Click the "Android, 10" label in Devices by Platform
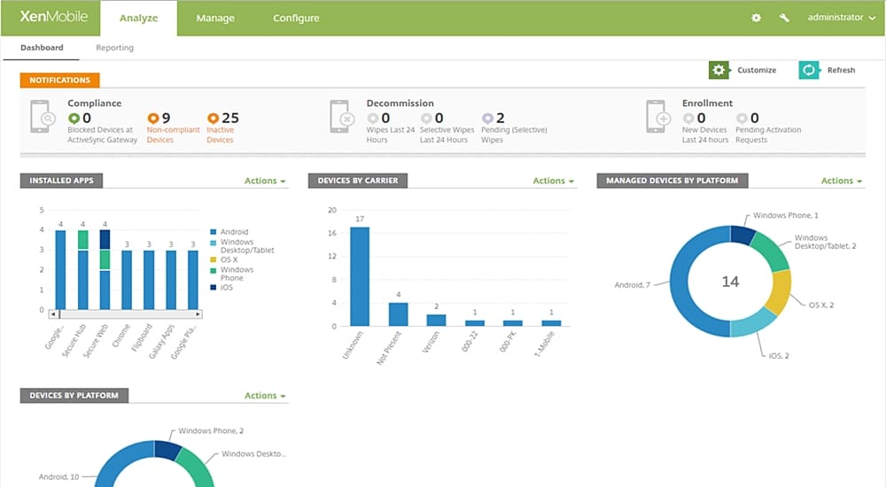This screenshot has height=487, width=886. (58, 477)
